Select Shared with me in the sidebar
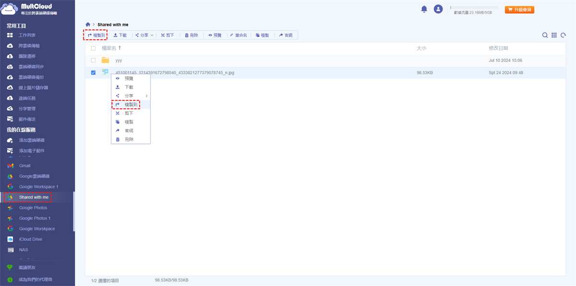This screenshot has width=576, height=286. point(34,197)
